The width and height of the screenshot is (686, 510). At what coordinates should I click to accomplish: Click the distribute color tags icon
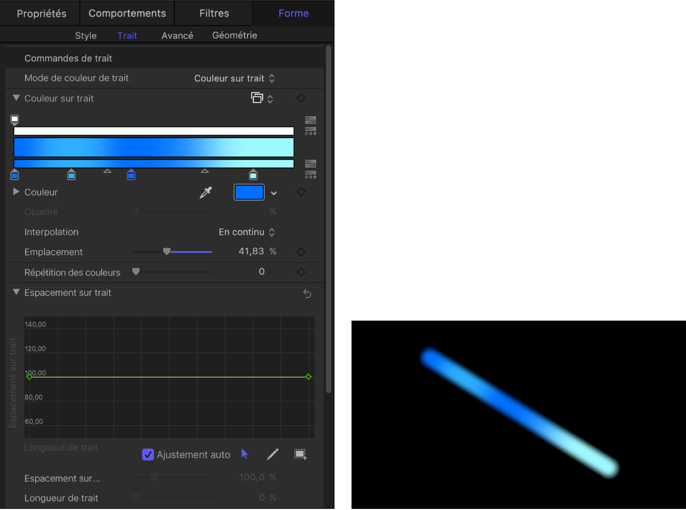tap(311, 174)
